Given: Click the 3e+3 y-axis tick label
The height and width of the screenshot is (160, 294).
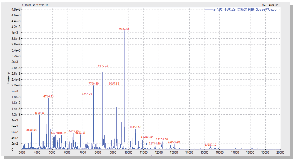Looking at the screenshot, I should 15,62.
